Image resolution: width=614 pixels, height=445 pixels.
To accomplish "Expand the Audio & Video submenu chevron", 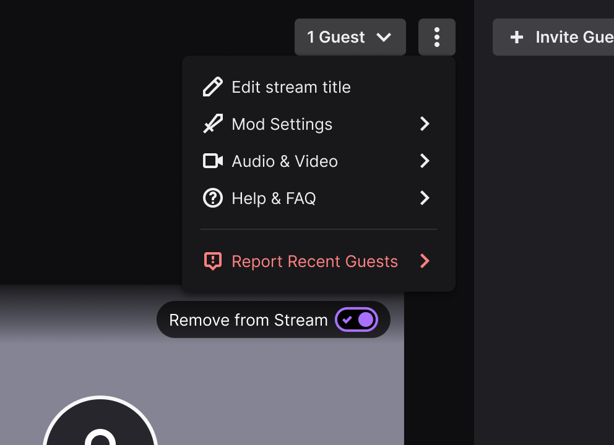I will [x=425, y=161].
